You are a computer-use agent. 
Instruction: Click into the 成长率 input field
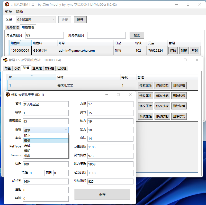click(x=46, y=181)
